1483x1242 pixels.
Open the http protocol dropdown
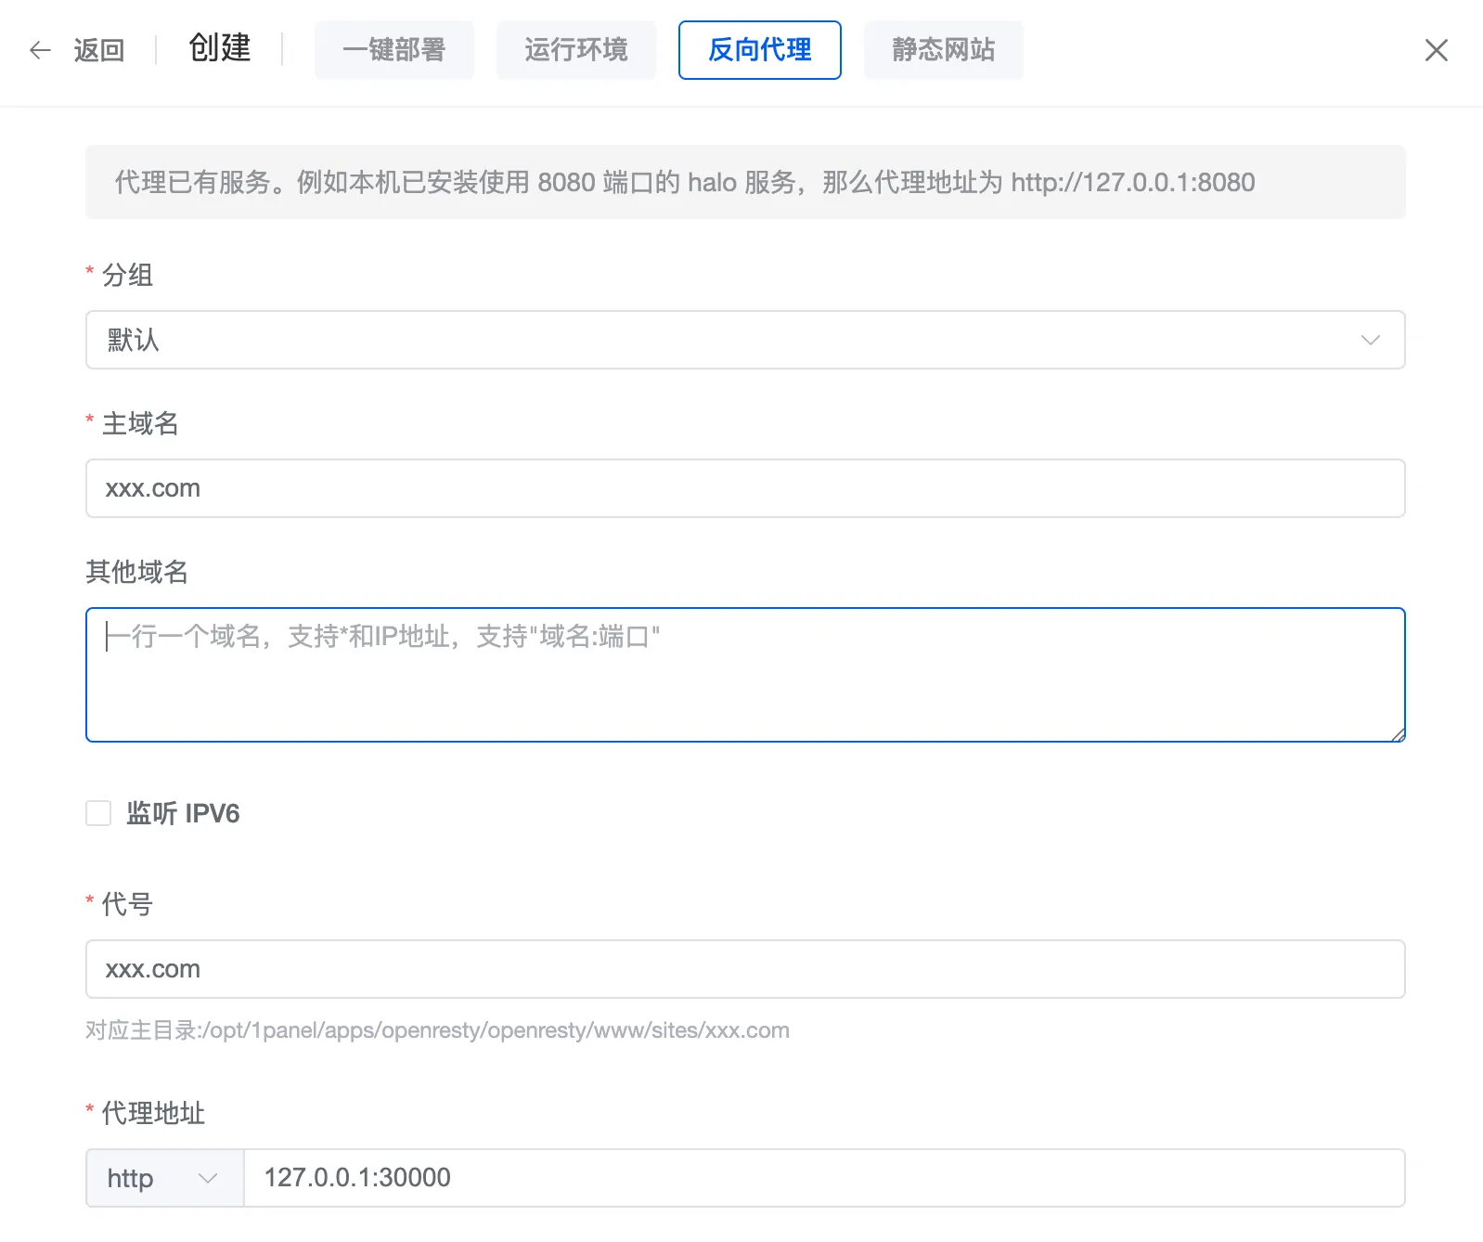point(164,1178)
